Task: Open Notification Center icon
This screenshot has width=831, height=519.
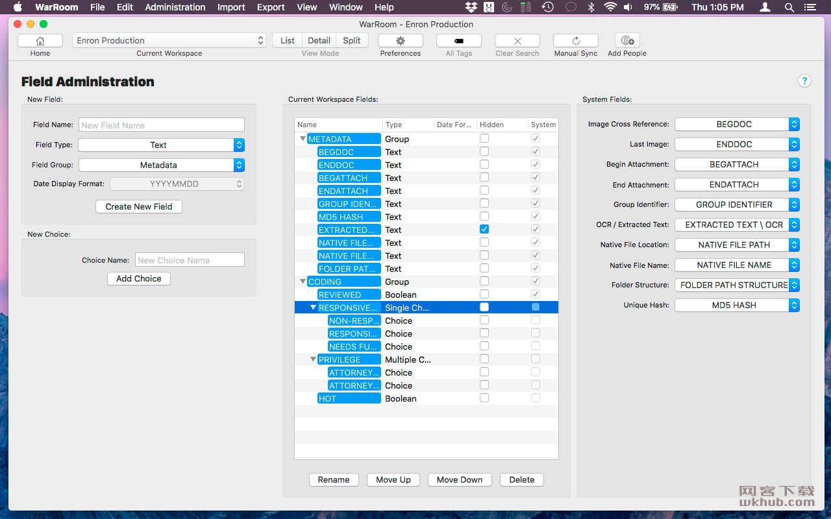Action: click(x=810, y=7)
